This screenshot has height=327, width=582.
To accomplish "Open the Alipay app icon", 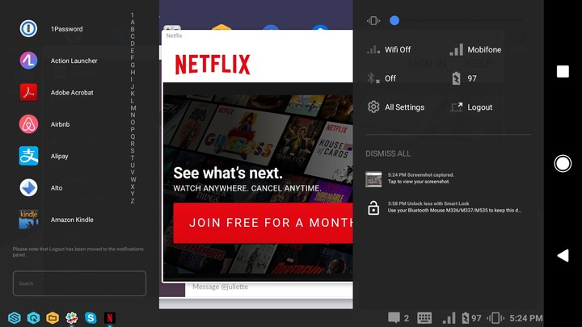I will click(x=28, y=156).
